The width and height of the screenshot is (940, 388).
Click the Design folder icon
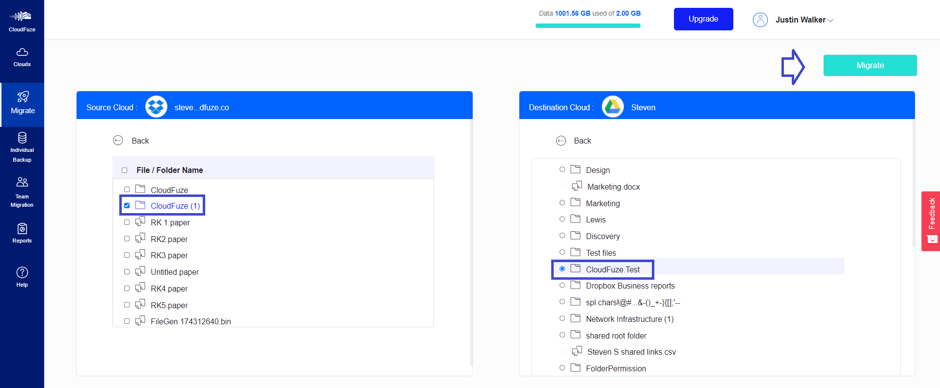click(x=575, y=169)
